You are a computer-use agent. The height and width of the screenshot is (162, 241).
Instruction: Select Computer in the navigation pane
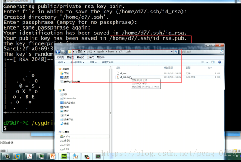coord(64,132)
